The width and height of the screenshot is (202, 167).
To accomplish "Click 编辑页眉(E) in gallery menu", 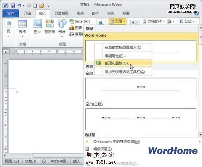I will pos(103,149).
